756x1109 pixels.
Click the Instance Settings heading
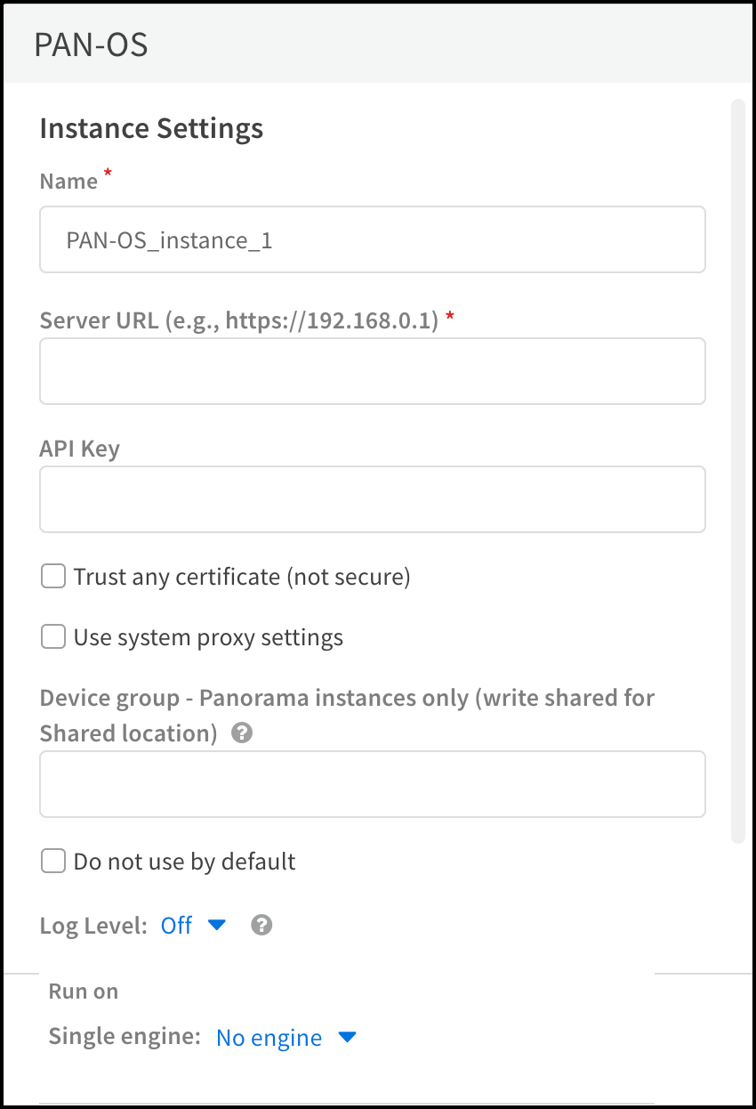click(x=151, y=128)
